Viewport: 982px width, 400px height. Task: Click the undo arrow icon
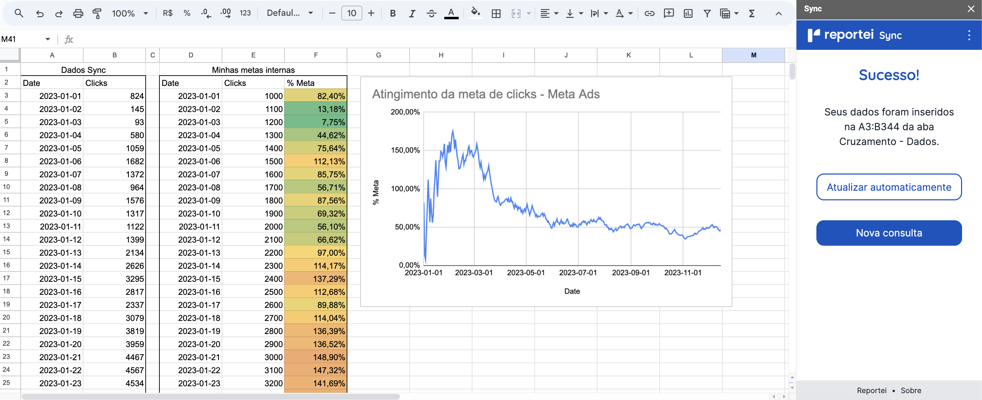pos(40,13)
